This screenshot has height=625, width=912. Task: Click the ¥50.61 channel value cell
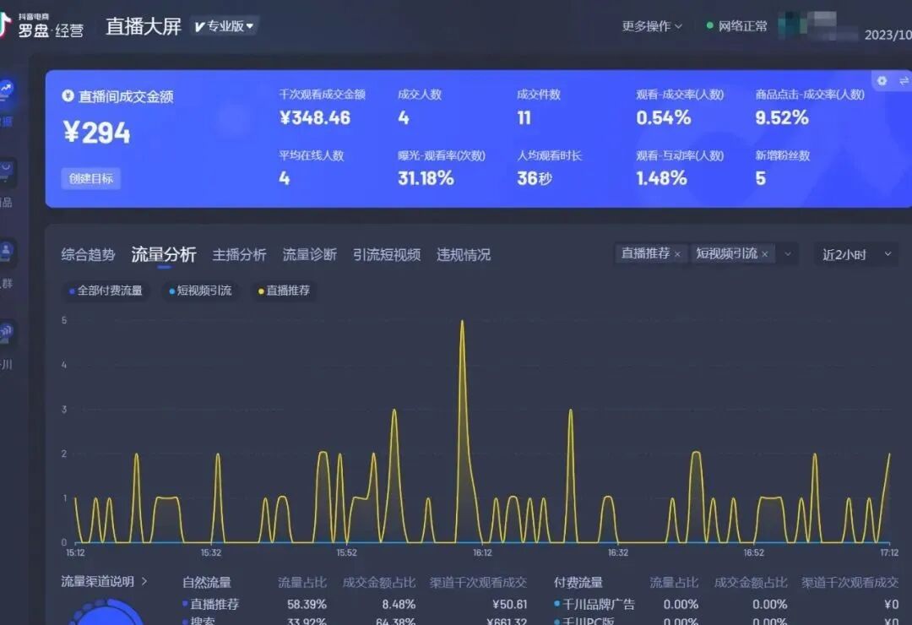(x=509, y=604)
